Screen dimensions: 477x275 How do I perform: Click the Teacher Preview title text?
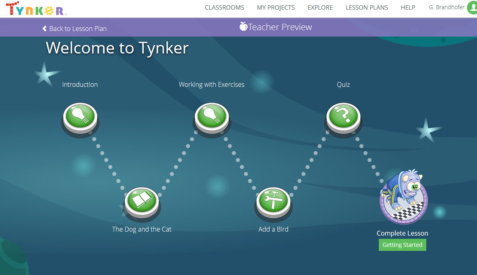(x=280, y=27)
